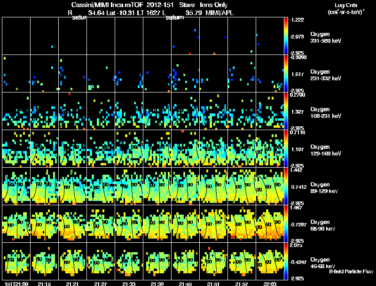376x286 pixels.
Task: Click the 21:33 panel in 89-129 keV row
Action: (129, 186)
